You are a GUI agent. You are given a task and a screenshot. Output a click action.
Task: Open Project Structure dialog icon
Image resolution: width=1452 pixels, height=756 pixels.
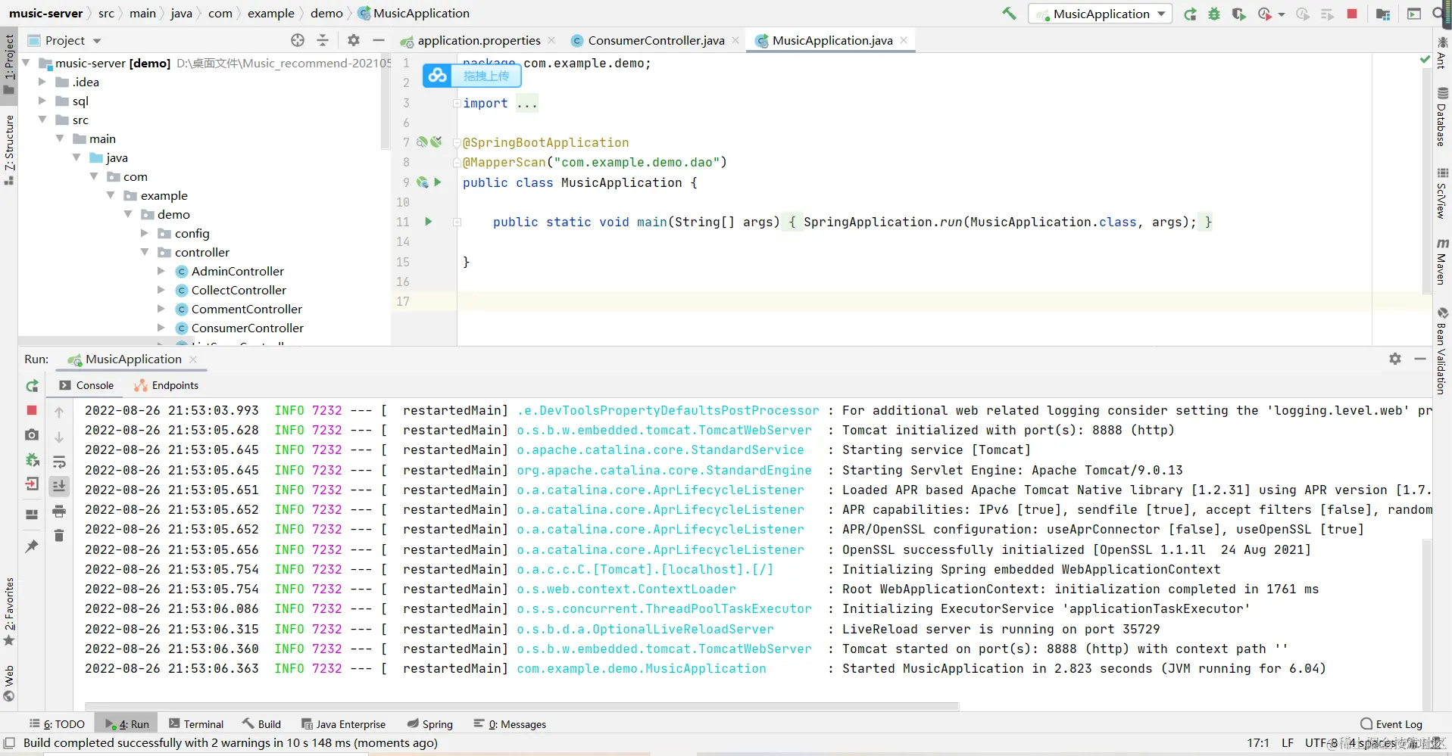pyautogui.click(x=1383, y=14)
